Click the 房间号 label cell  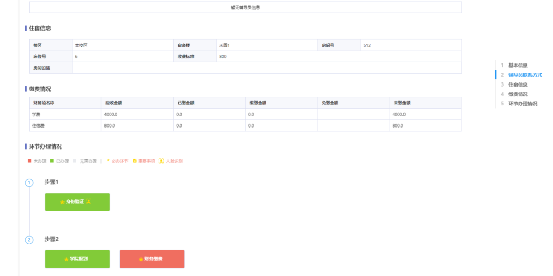338,45
